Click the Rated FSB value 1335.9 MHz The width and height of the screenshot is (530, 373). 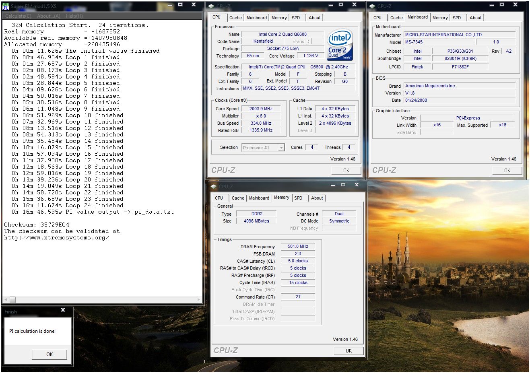(x=261, y=130)
